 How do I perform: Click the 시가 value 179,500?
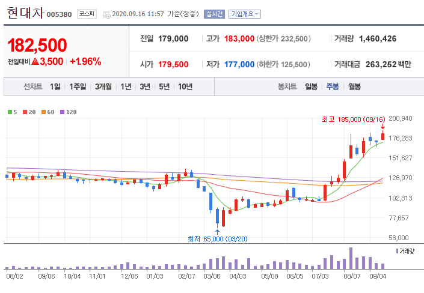[173, 64]
